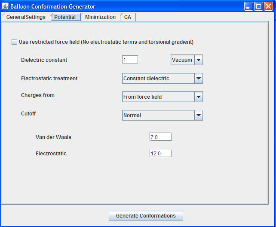Close the Balloon Conformation Generator window
276x227 pixels.
[269, 6]
